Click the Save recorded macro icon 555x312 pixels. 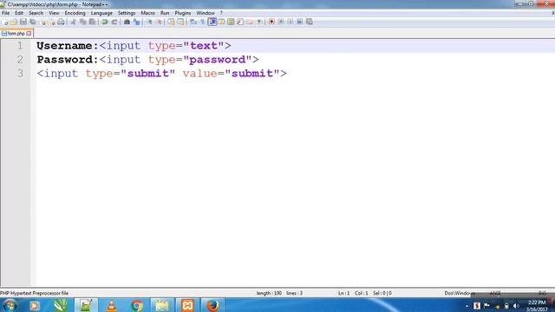coord(310,22)
